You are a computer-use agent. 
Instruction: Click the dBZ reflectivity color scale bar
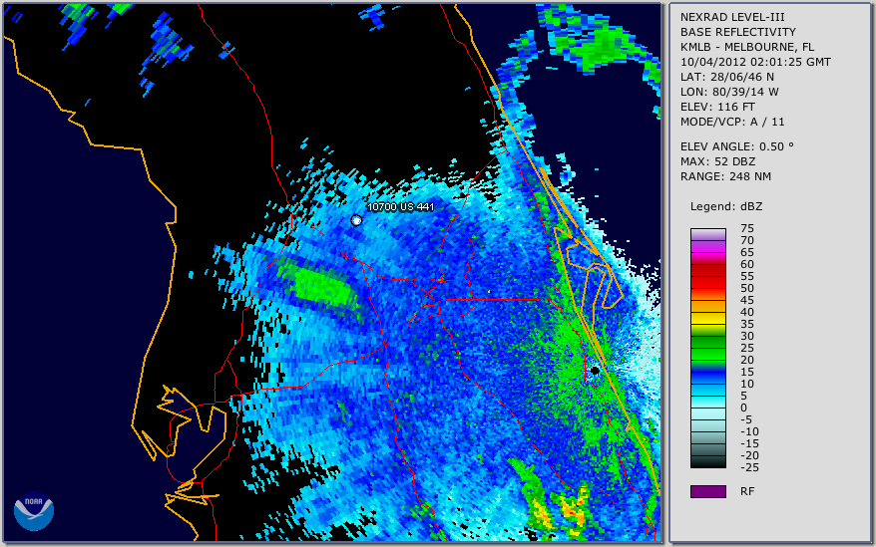(707, 348)
